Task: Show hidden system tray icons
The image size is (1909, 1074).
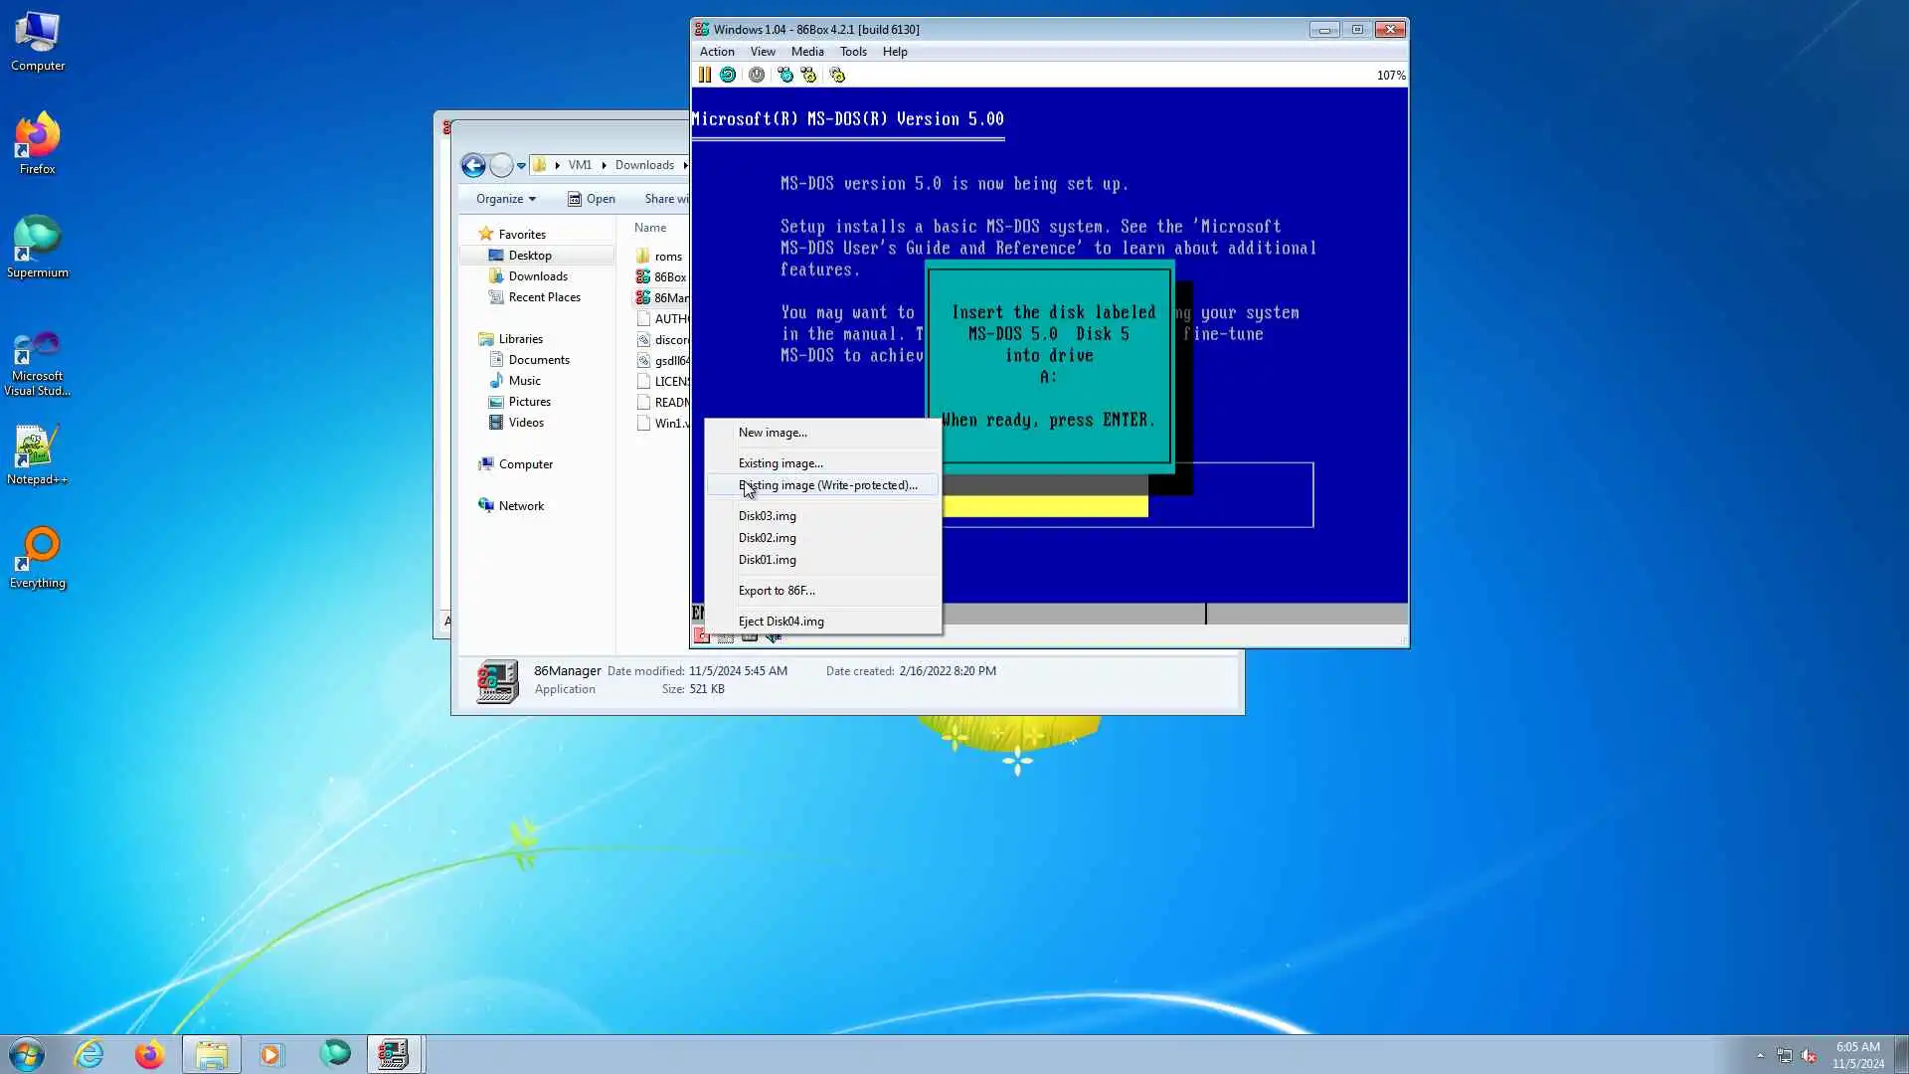Action: [x=1760, y=1055]
